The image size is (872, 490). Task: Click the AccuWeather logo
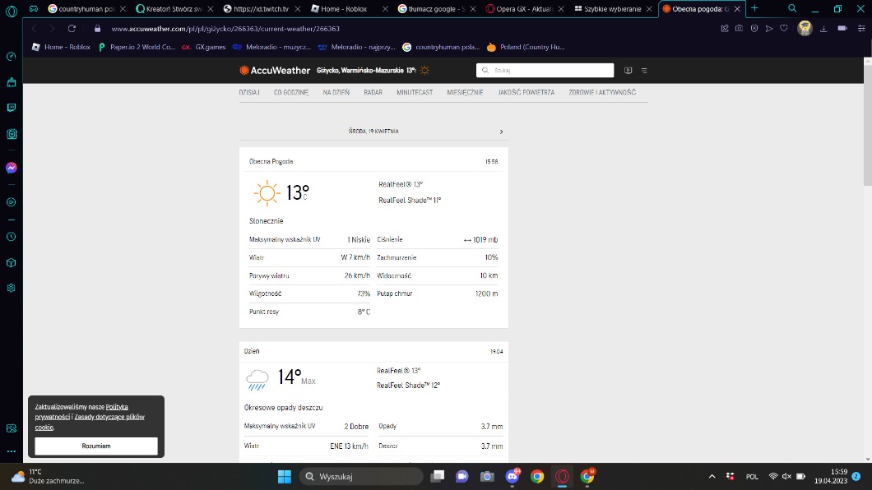click(275, 71)
